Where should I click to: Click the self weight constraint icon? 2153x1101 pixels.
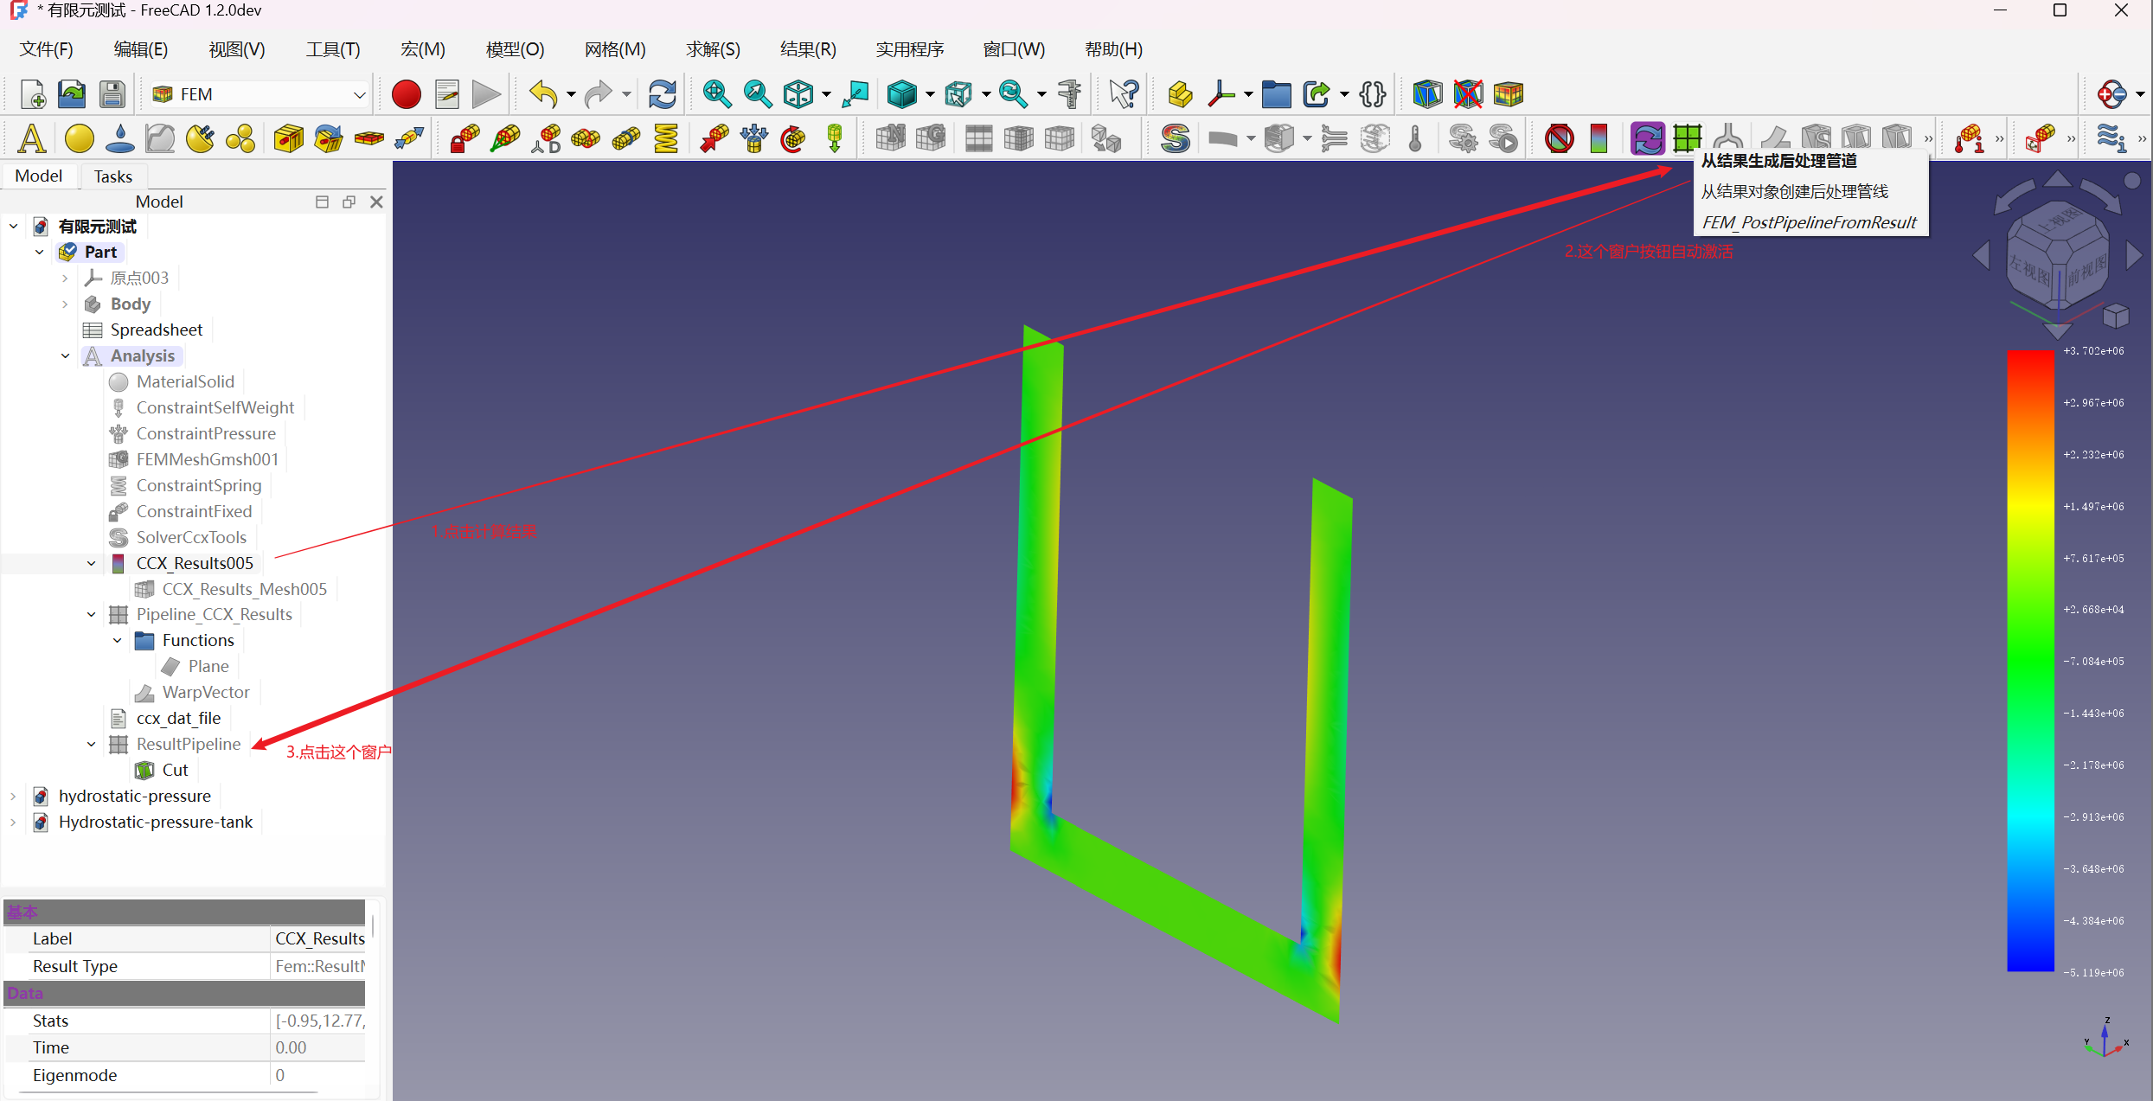click(835, 138)
